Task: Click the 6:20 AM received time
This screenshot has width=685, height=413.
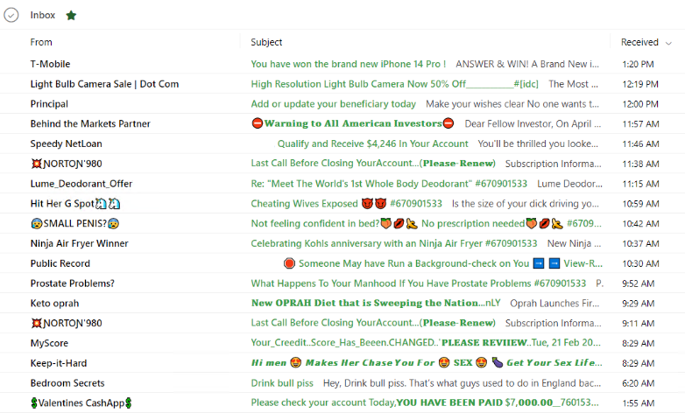Action: 639,383
